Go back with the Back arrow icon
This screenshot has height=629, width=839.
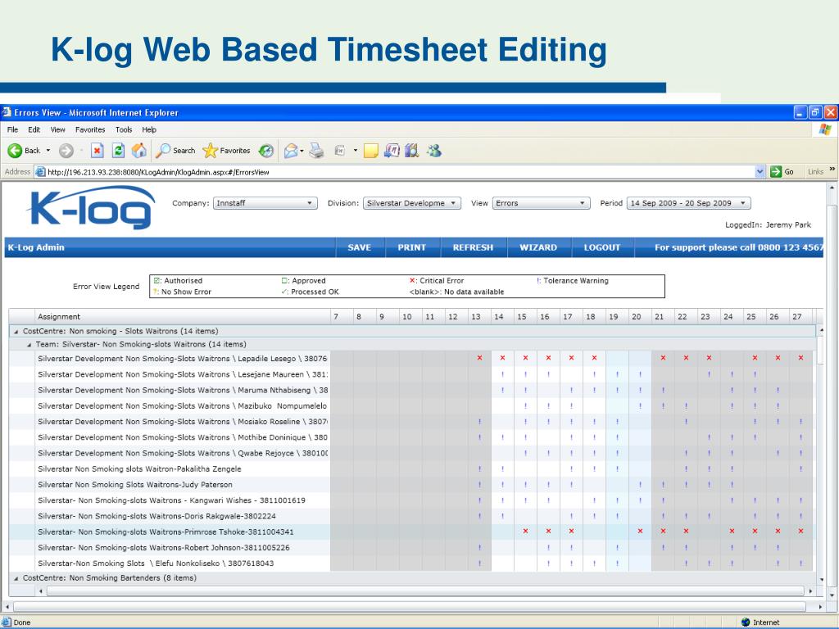click(15, 151)
